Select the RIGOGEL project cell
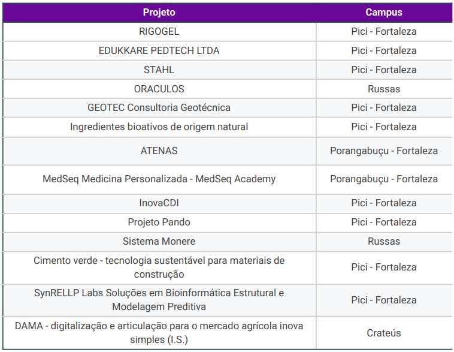Screen dimensions: 454x352 (x=159, y=32)
